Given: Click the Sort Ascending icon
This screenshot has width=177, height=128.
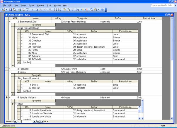Looking at the screenshot, I should click(56, 10).
